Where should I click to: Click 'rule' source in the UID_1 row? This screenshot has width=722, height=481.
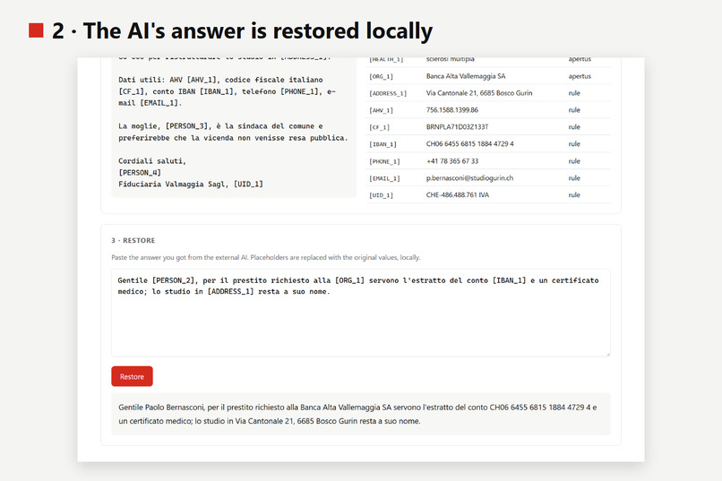(x=573, y=195)
